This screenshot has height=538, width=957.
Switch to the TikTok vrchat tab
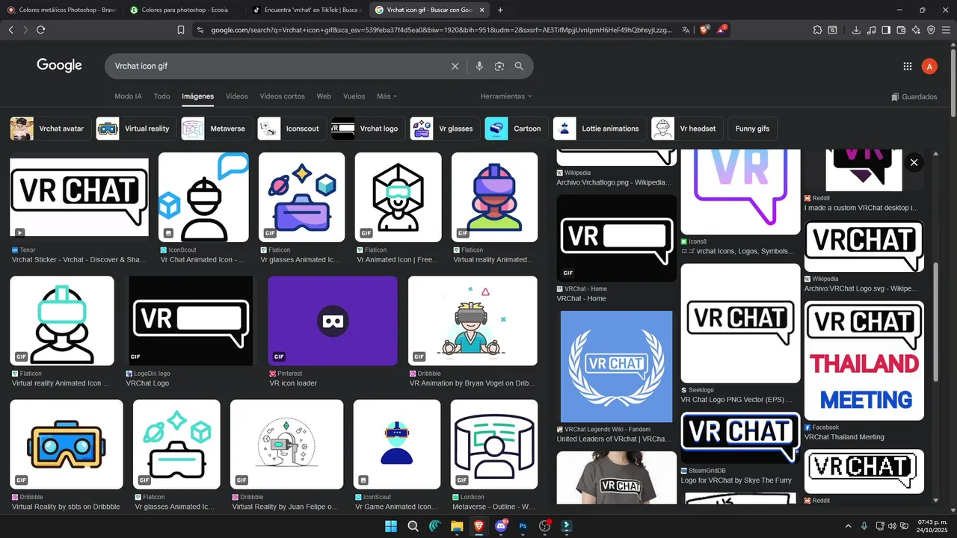(x=307, y=10)
